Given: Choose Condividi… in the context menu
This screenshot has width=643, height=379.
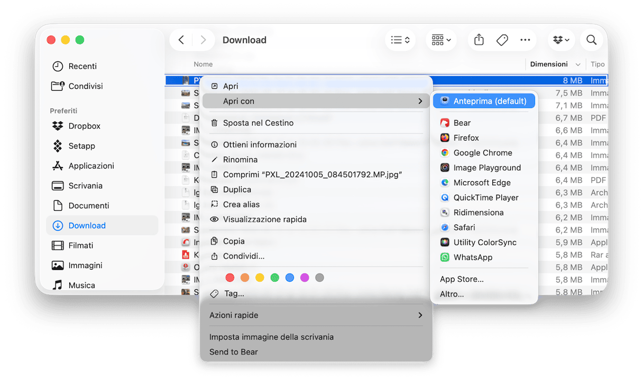Looking at the screenshot, I should [316, 256].
